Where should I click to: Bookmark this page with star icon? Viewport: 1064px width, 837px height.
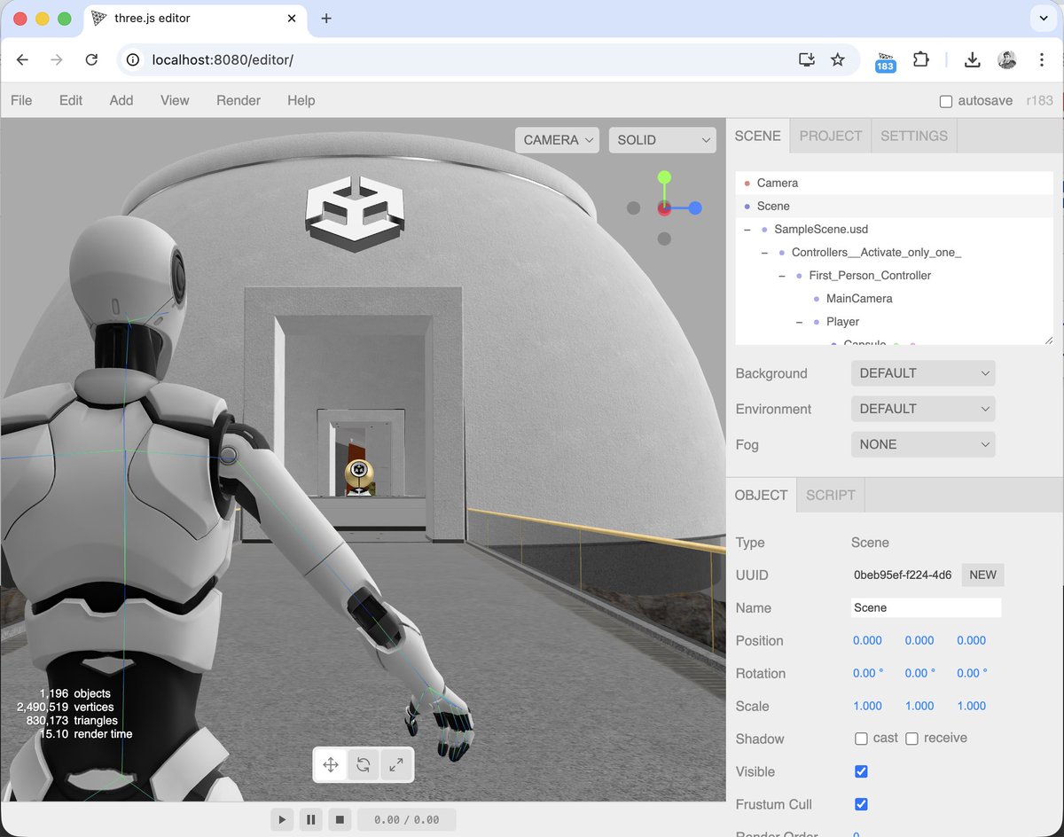coord(837,59)
